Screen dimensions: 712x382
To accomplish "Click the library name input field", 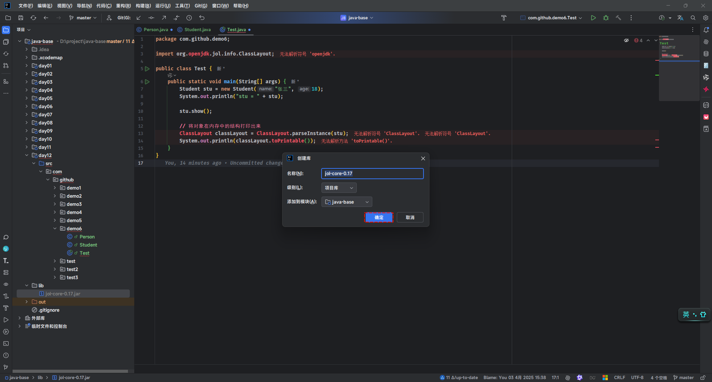I will click(x=372, y=174).
